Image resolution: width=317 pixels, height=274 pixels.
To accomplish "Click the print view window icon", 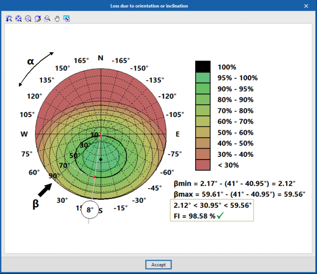I will point(67,19).
